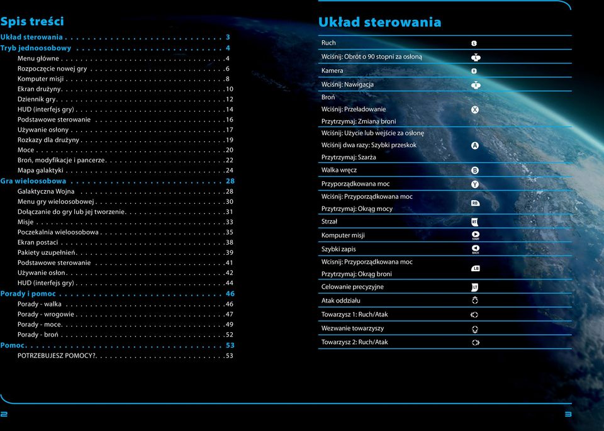The width and height of the screenshot is (604, 431).
Task: Click the Wciśnij: Użycie lub wejście za osłonę row
Action: click(372, 133)
